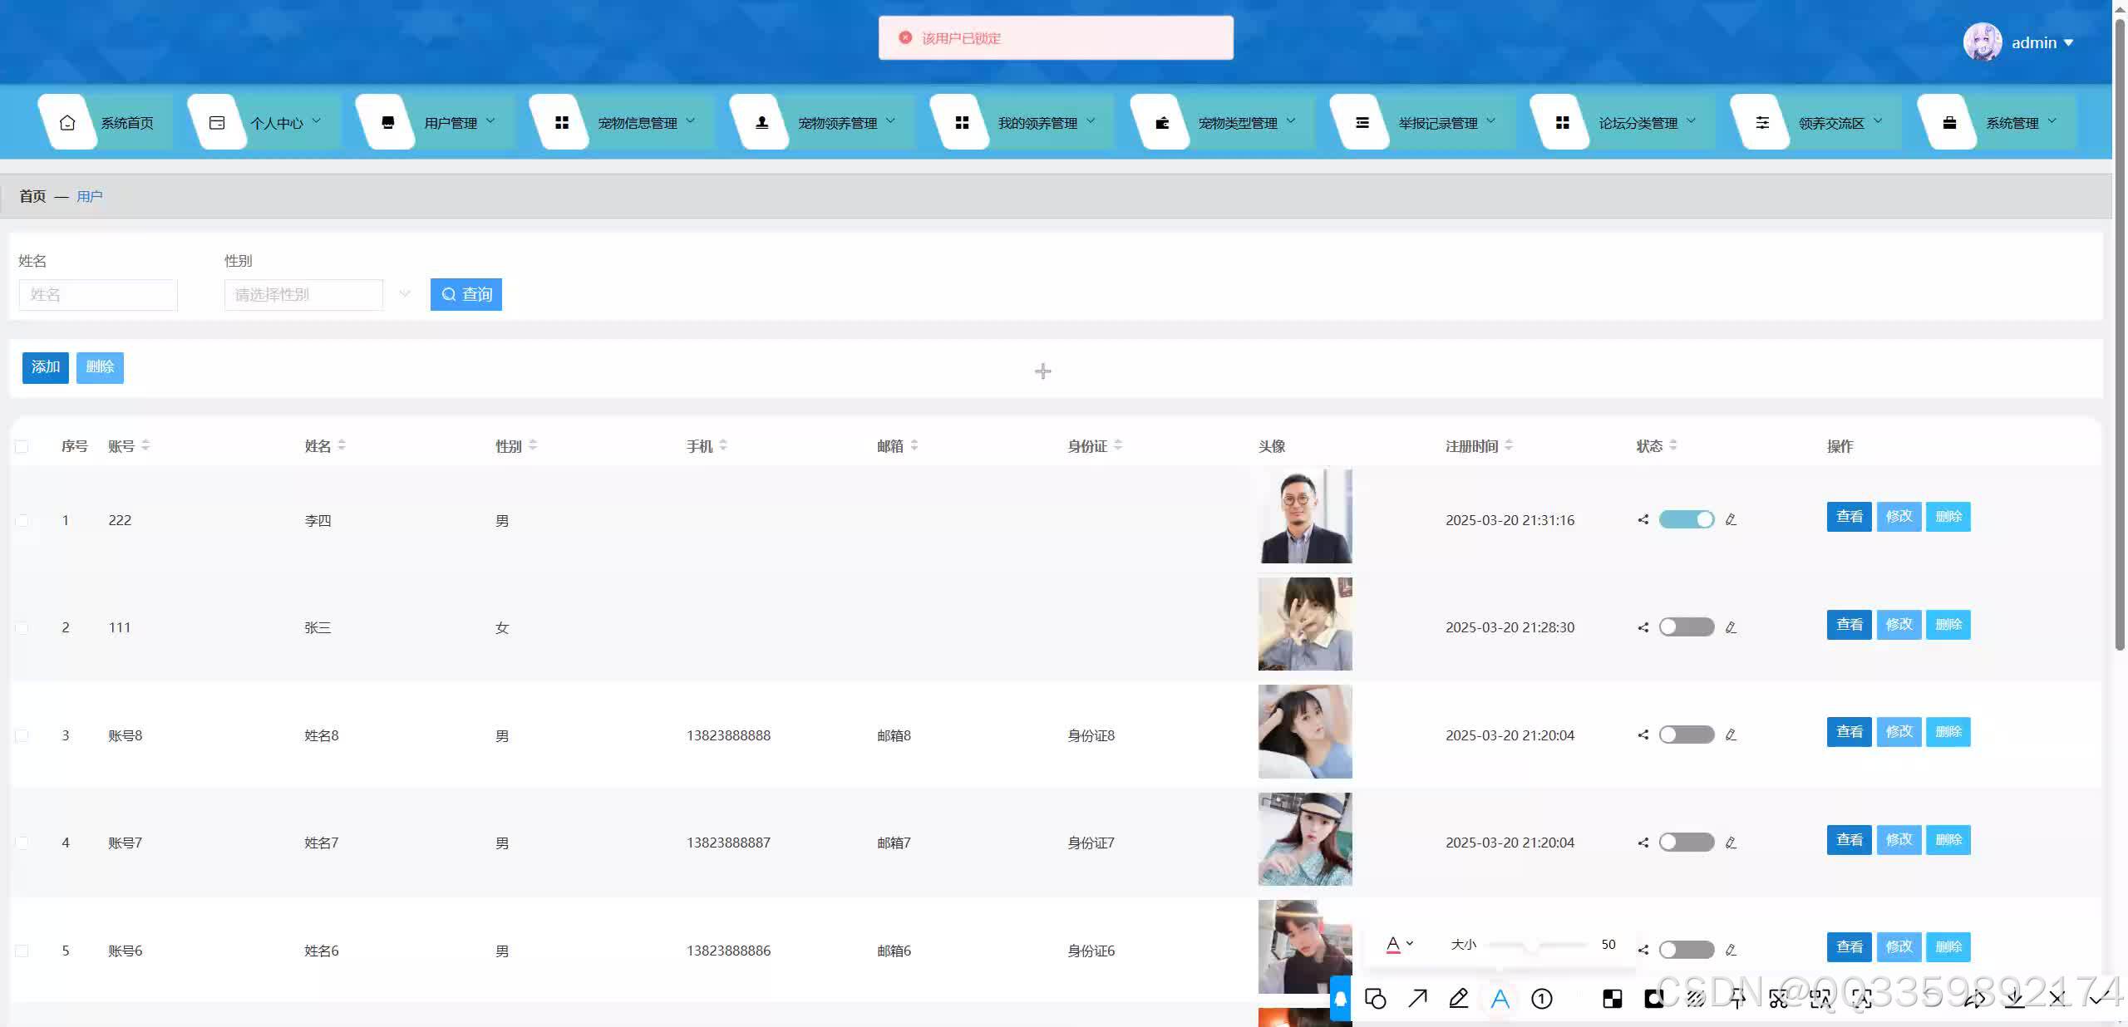Screen dimensions: 2128x1027
Task: Select the mosaic checkerboard tool
Action: click(x=1612, y=998)
